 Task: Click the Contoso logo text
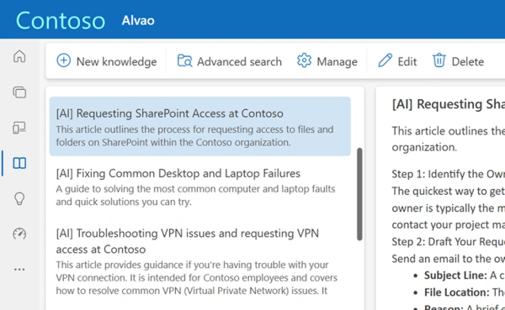coord(61,20)
